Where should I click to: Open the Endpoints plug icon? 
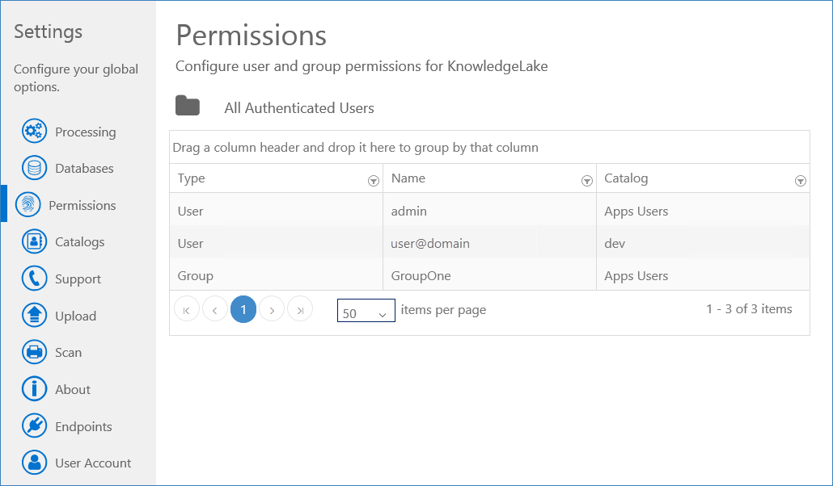coord(35,426)
